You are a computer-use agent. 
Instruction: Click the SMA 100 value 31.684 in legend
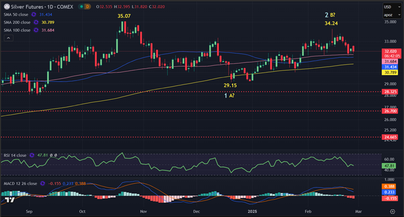48,30
